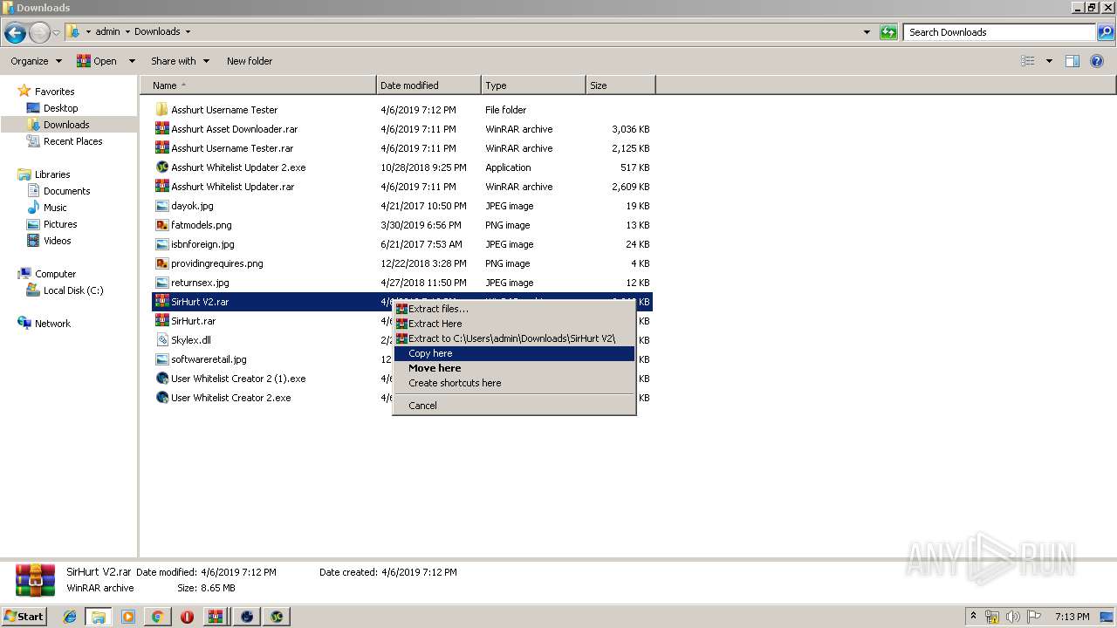
Task: Select User Whitelist Creator 2.exe icon
Action: [161, 398]
